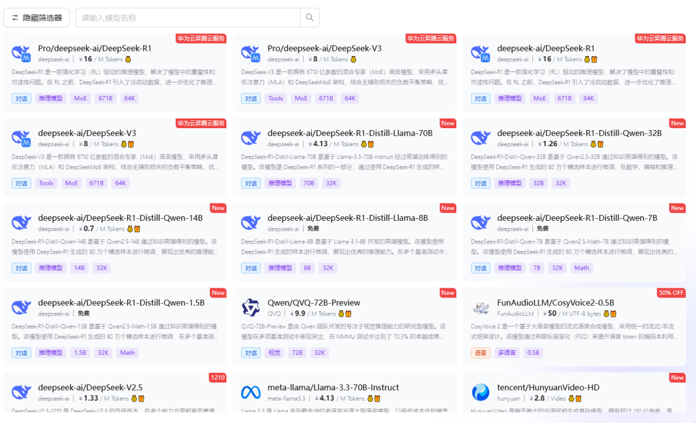
Task: Click 语音 tag on CosyVoice2 card
Action: point(480,353)
